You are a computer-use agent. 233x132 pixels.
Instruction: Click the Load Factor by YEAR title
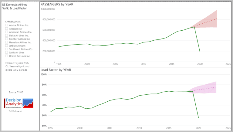point(56,70)
